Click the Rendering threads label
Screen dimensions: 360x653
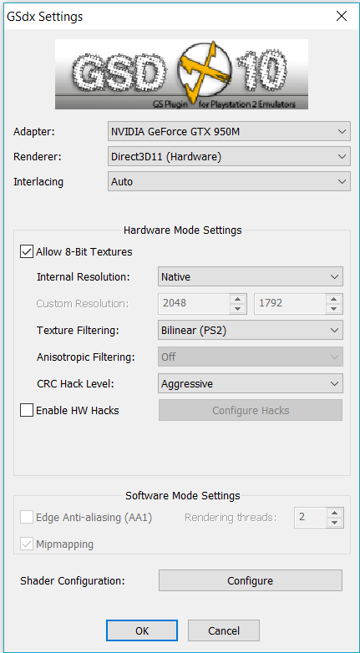point(231,518)
